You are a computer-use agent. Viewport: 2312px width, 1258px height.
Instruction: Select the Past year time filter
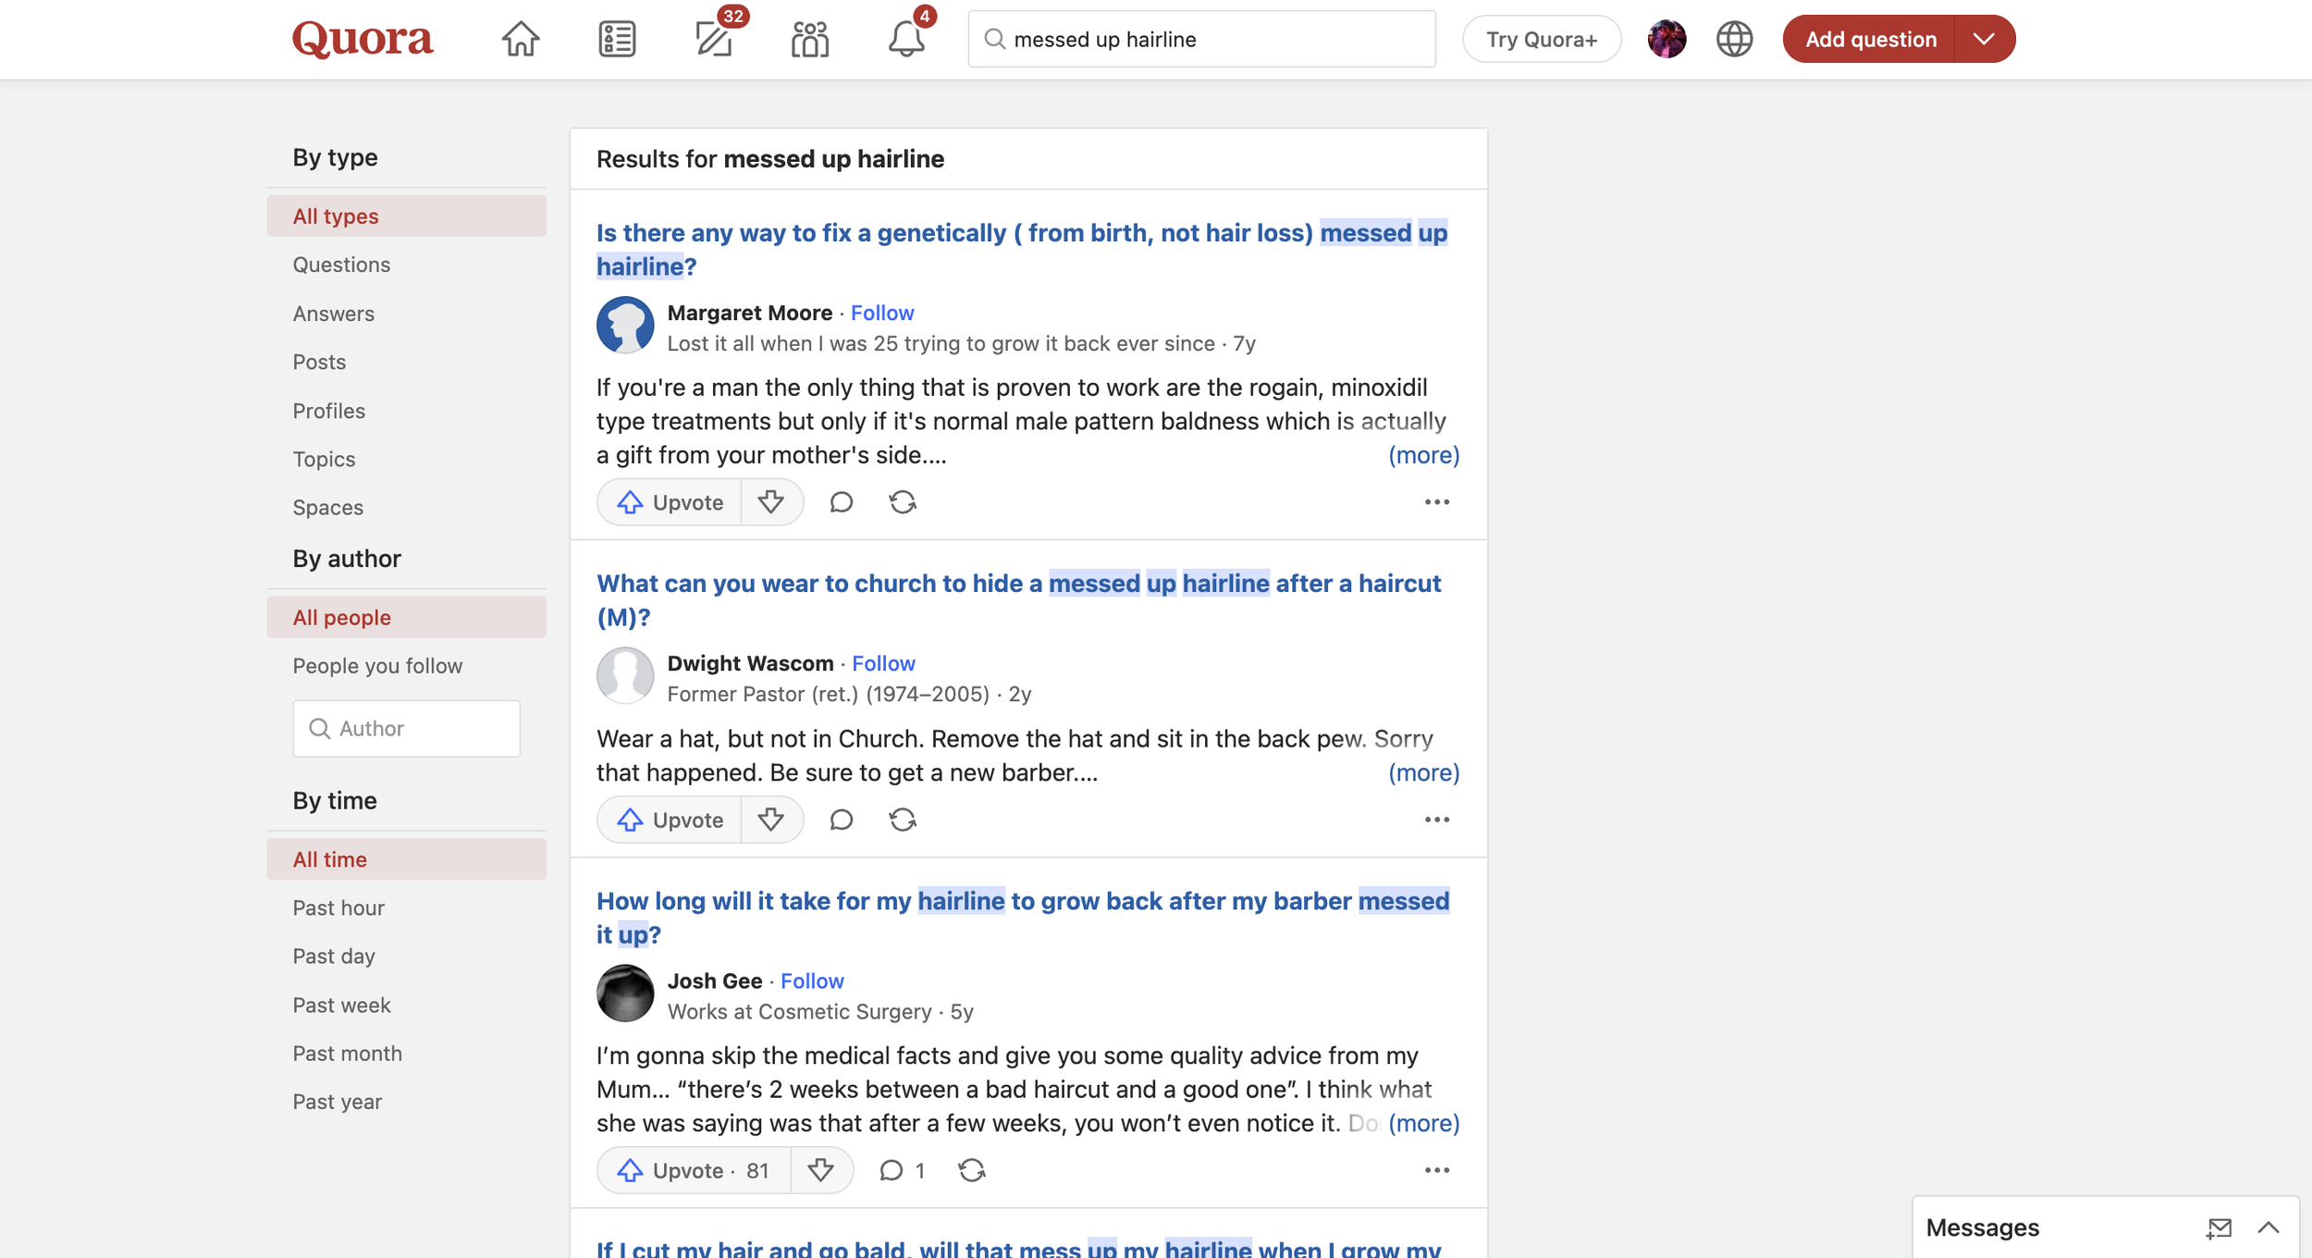tap(337, 1102)
